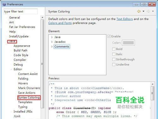Click the type filter text field
158x119 pixels.
21,11
